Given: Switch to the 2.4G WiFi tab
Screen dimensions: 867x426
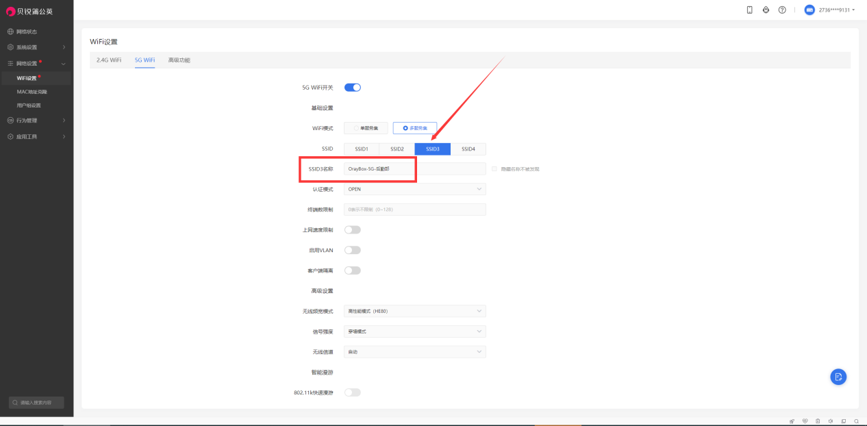Looking at the screenshot, I should 109,60.
